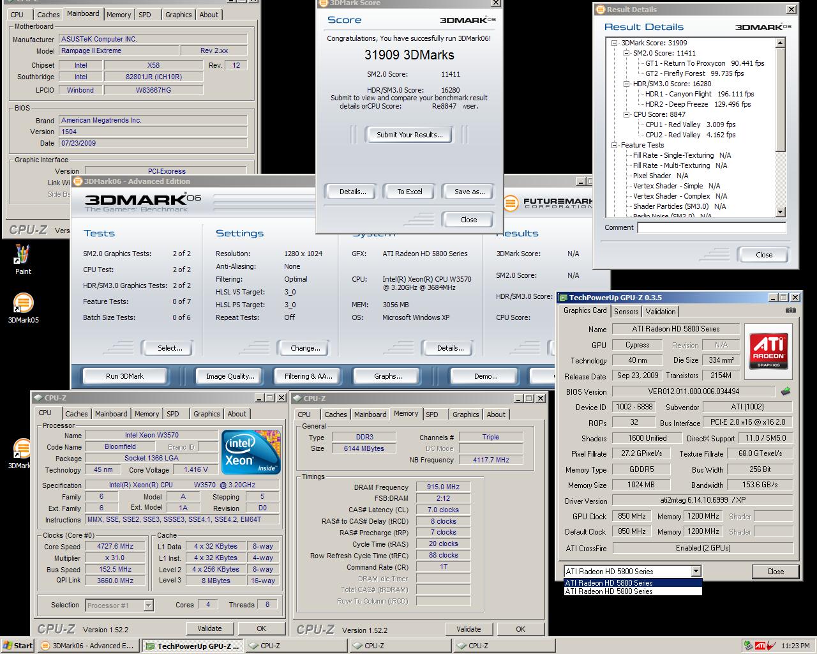The image size is (817, 654).
Task: Collapse the HDR/SM3.0 Score node
Action: click(626, 84)
